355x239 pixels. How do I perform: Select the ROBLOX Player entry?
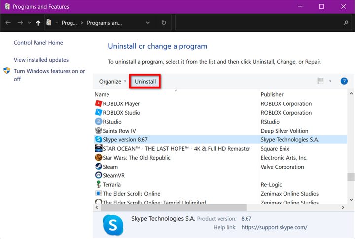coord(121,103)
